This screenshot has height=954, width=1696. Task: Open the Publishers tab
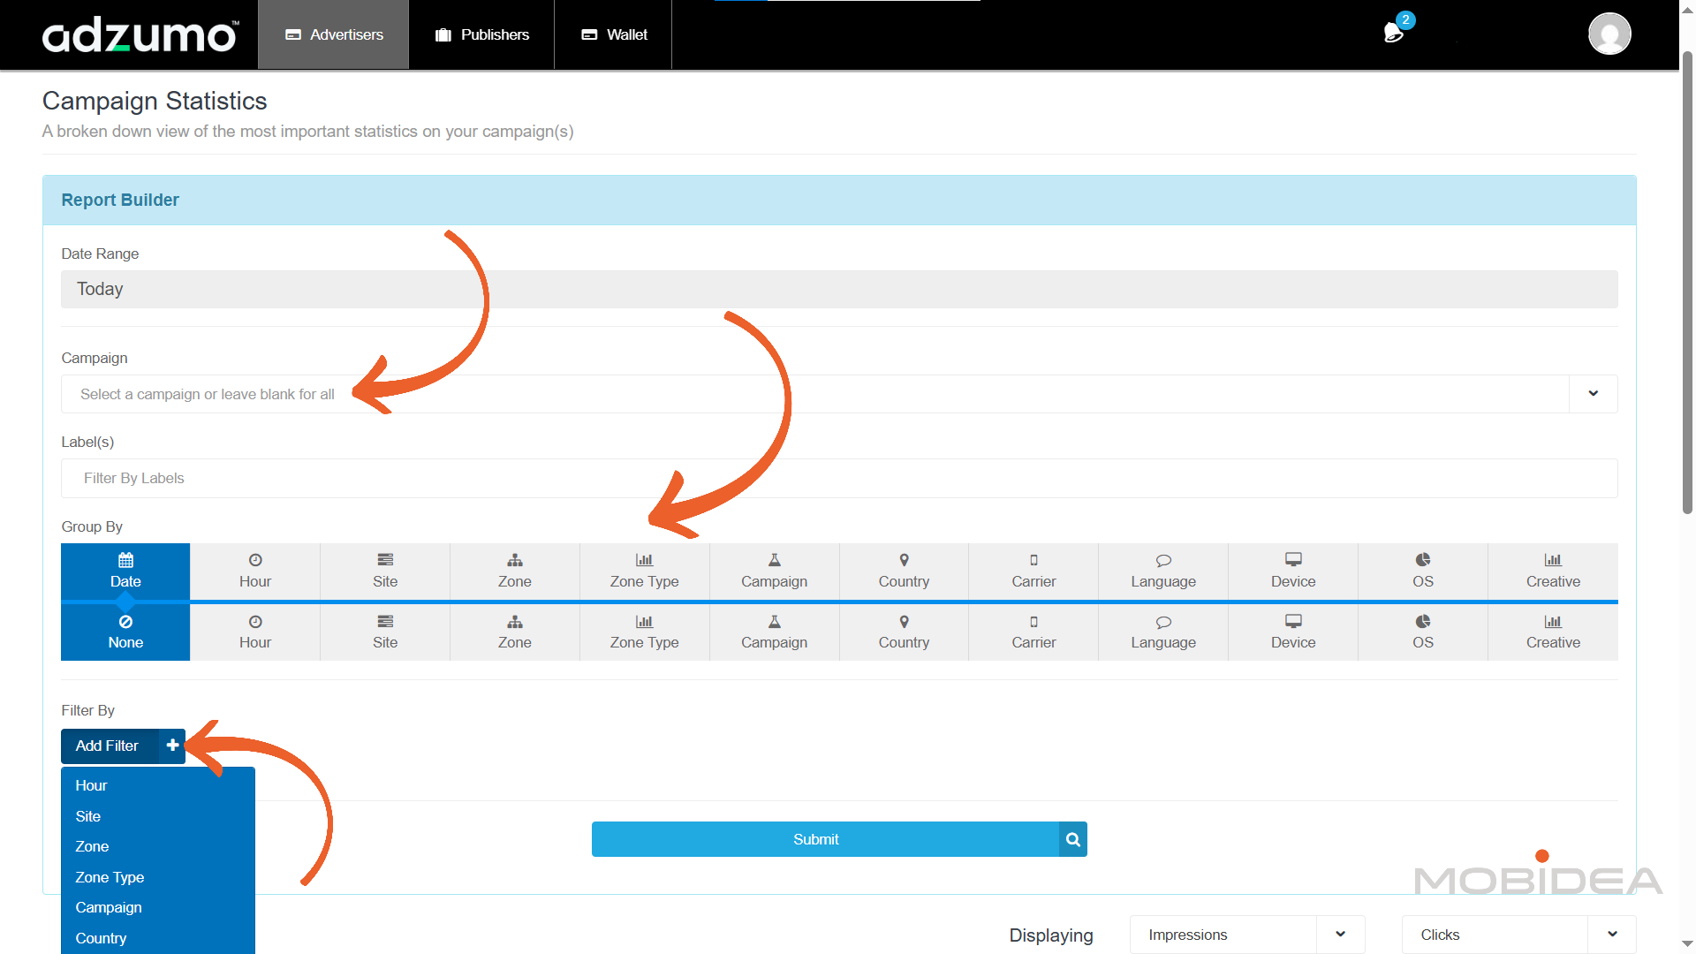(x=482, y=34)
